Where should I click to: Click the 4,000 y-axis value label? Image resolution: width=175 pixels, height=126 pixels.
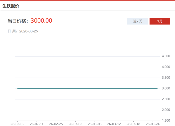[165, 67]
